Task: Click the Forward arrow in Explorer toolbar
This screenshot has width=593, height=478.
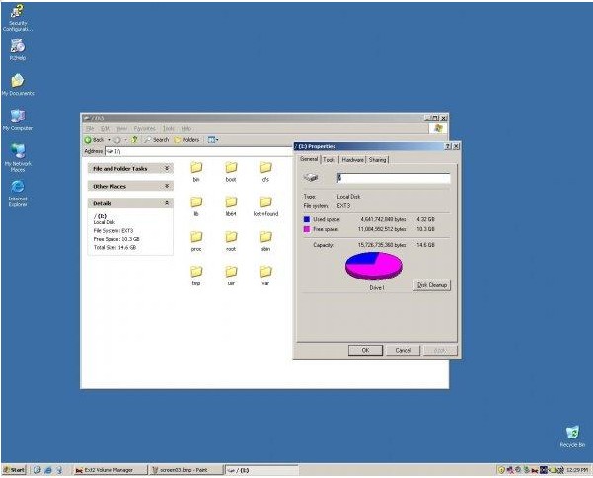Action: (117, 140)
